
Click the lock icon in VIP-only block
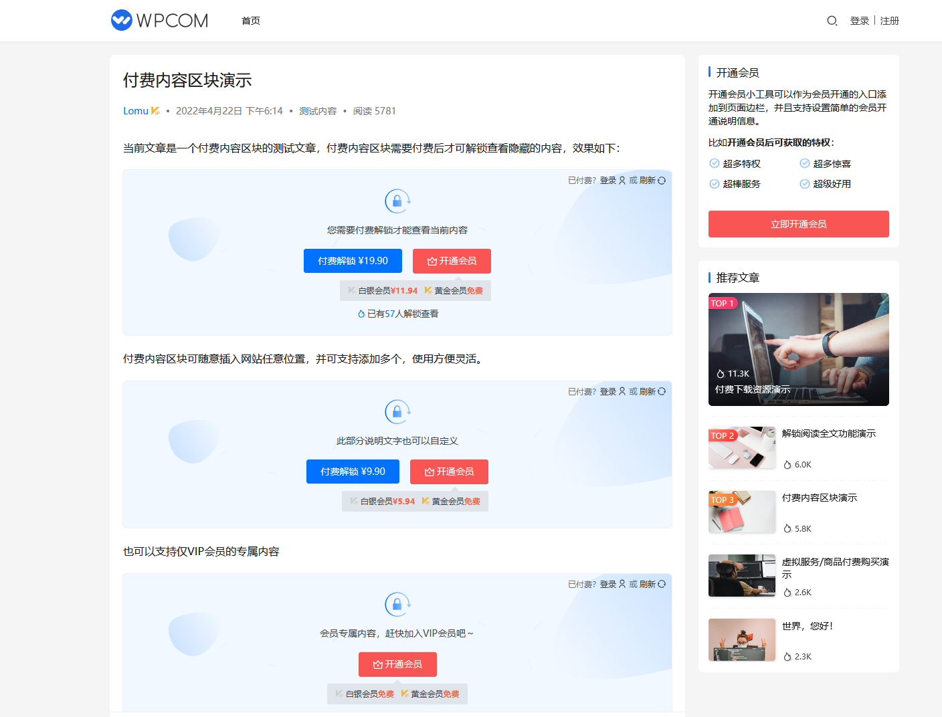coord(397,604)
